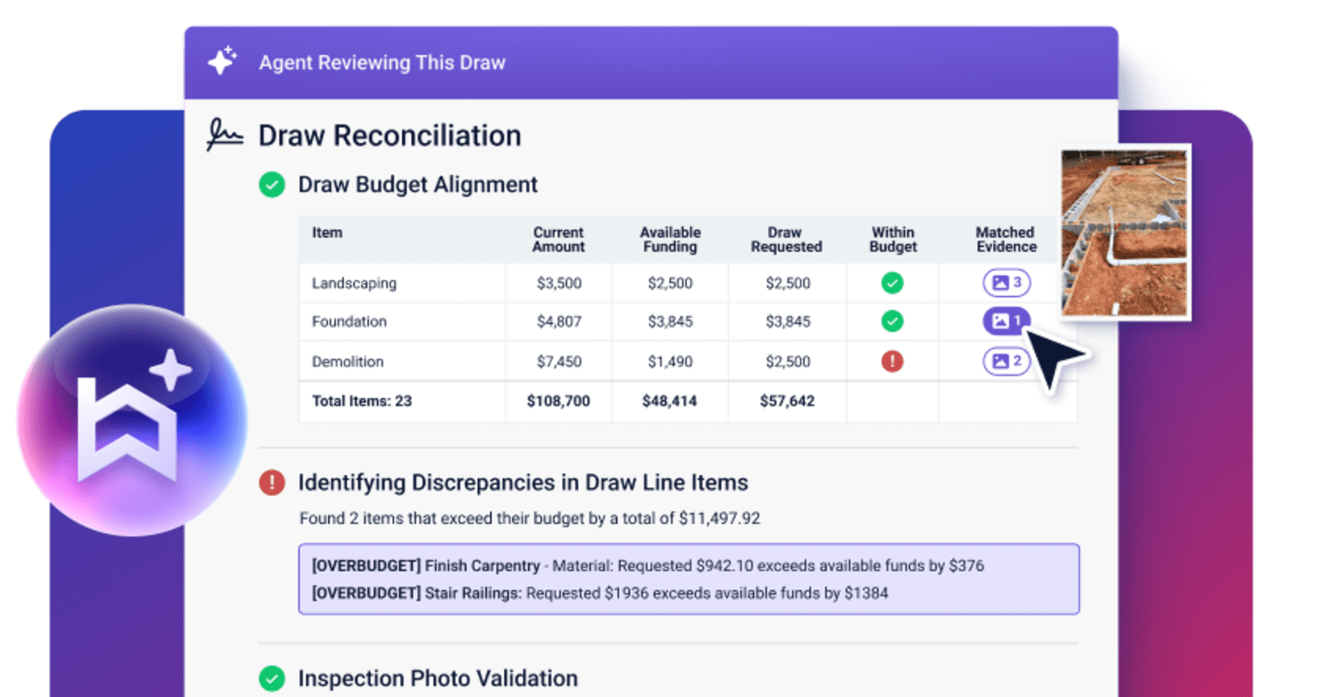Click the $4,807 current amount for Foundation
Viewport: 1331px width, 697px height.
[559, 321]
